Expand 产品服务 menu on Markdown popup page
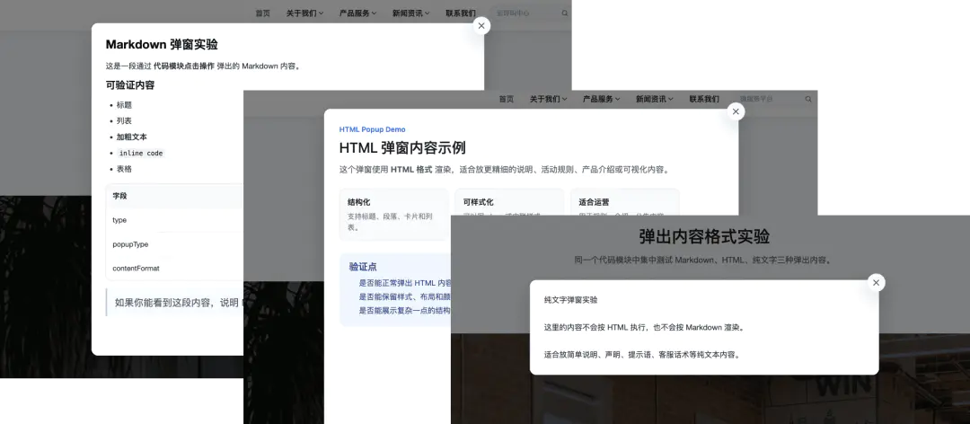Viewport: 970px width, 424px height. click(x=358, y=13)
